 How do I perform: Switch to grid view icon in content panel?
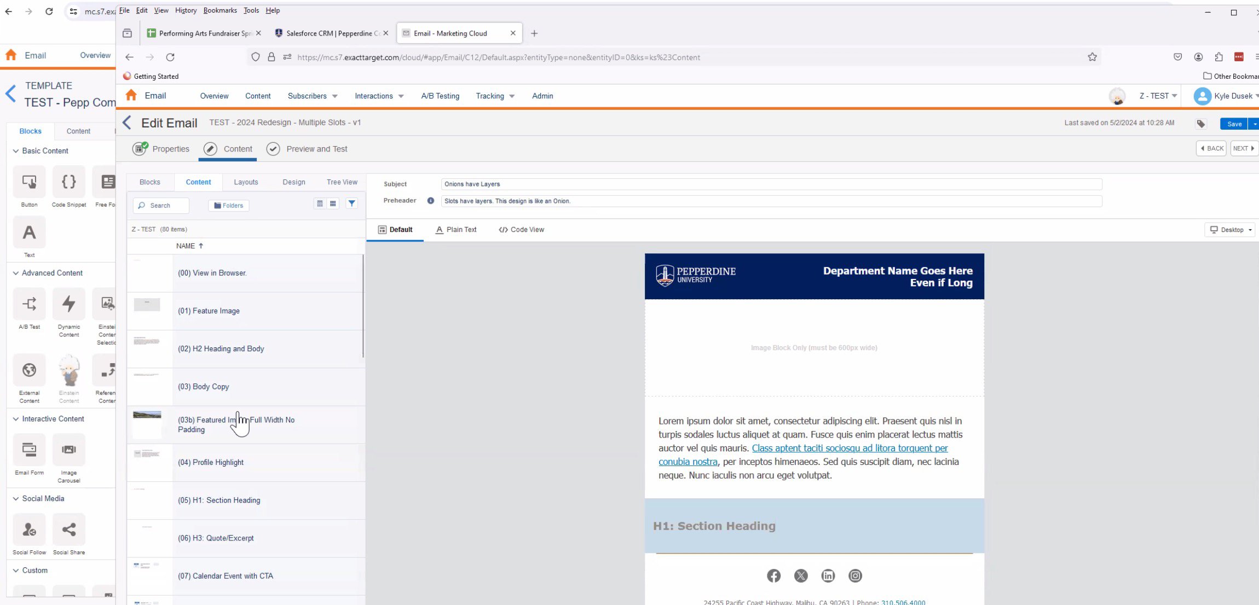[333, 203]
